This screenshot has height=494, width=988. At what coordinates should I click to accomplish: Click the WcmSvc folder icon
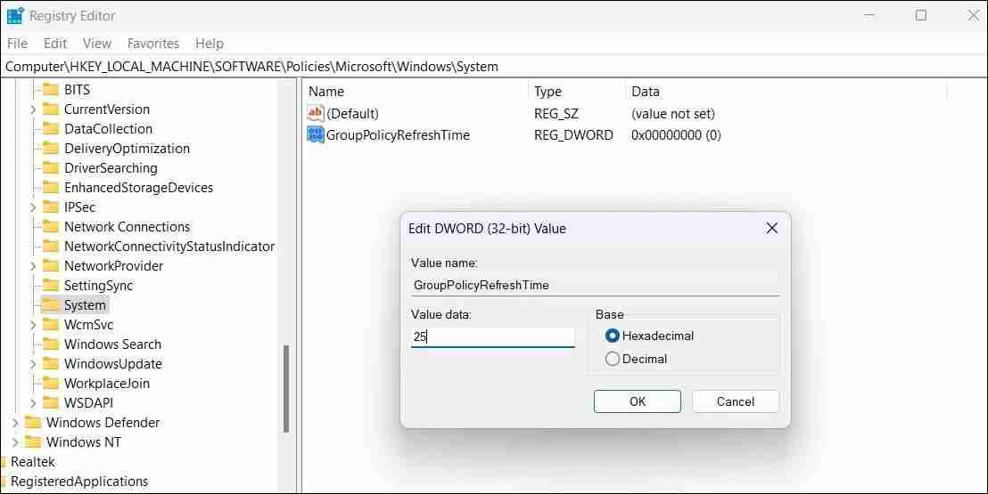tap(51, 324)
